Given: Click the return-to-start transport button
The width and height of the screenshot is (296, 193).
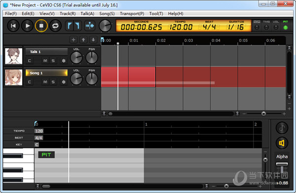Looking at the screenshot, I should (13, 26).
